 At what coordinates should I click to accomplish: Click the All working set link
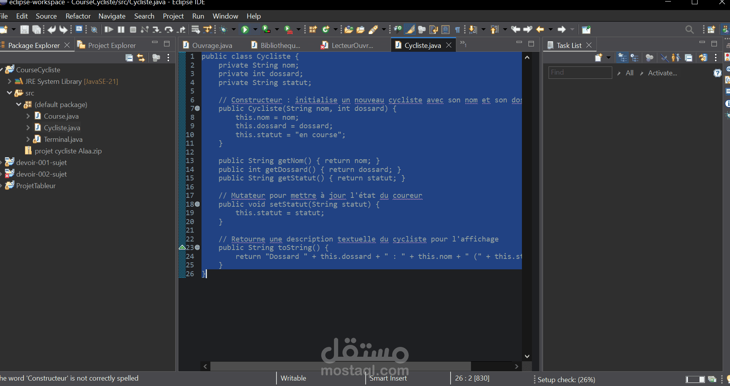[630, 73]
